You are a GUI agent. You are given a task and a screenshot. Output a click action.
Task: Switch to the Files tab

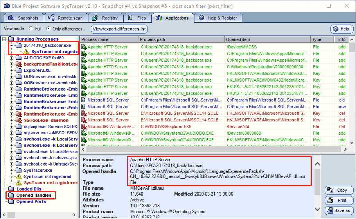point(137,18)
